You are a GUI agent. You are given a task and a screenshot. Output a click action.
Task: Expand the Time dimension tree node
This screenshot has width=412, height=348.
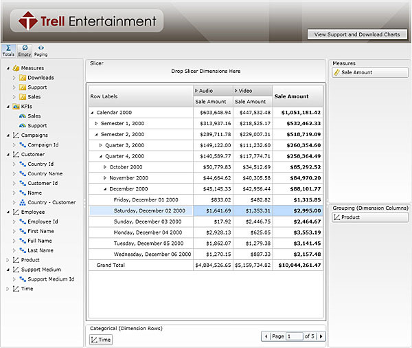click(x=8, y=289)
